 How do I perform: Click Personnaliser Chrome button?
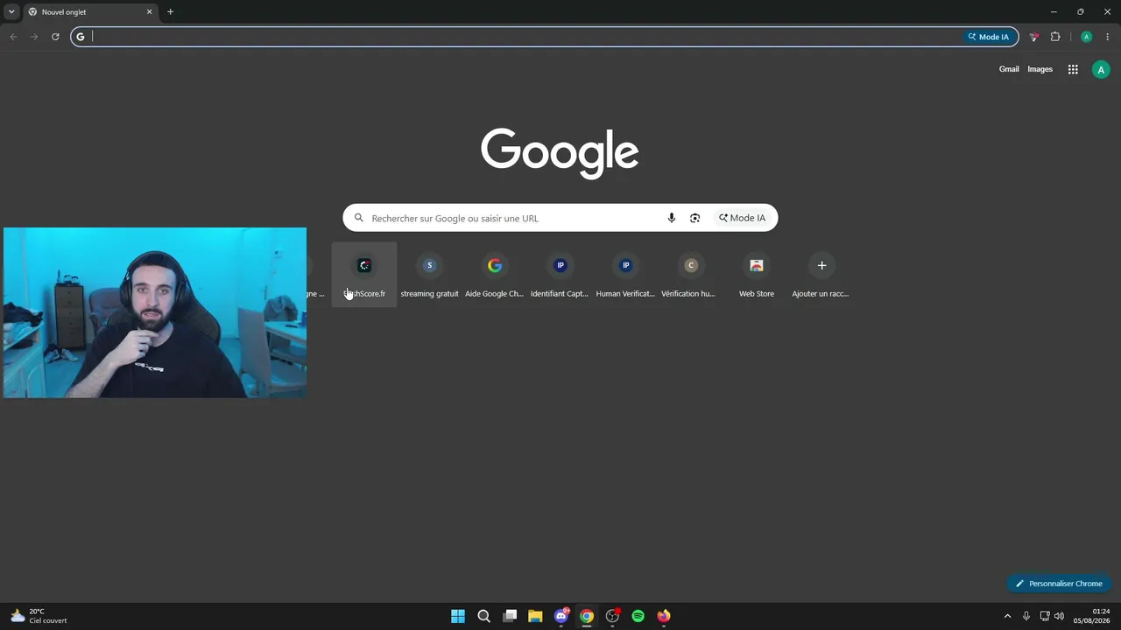coord(1059,584)
